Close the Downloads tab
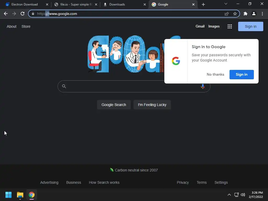This screenshot has width=268, height=201. click(x=144, y=4)
